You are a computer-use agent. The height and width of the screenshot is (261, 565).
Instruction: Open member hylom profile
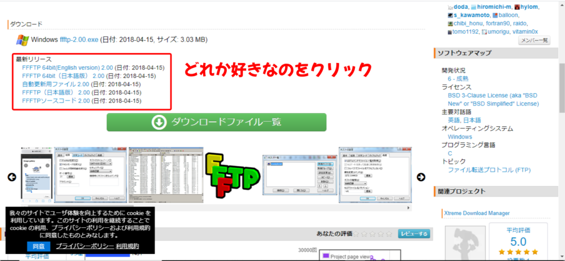click(530, 7)
